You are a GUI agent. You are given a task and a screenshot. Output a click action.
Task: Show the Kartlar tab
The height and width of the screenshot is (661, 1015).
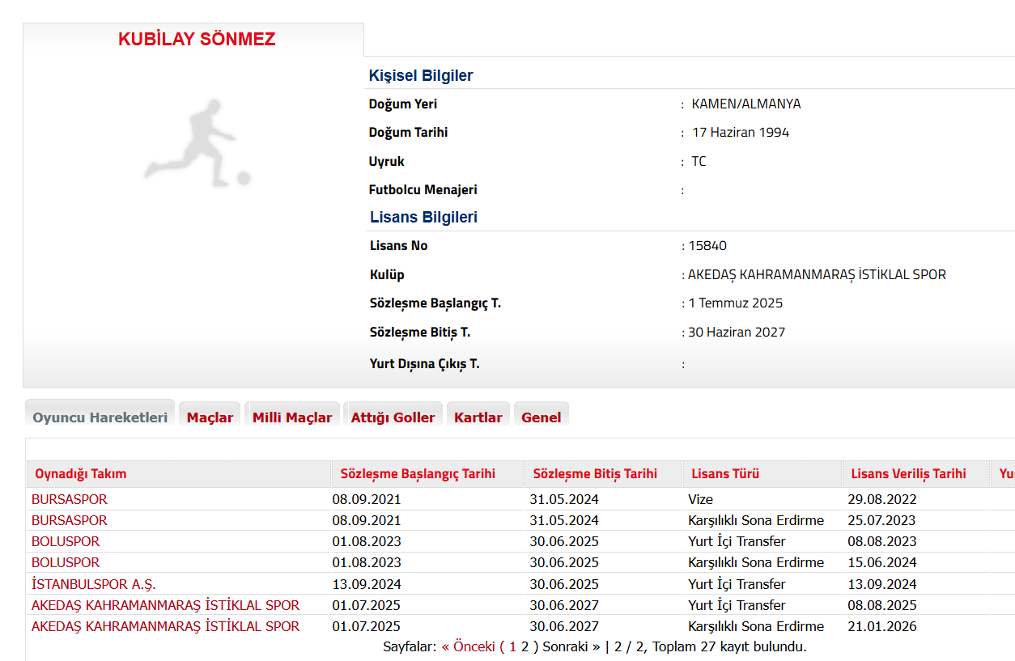pyautogui.click(x=478, y=417)
